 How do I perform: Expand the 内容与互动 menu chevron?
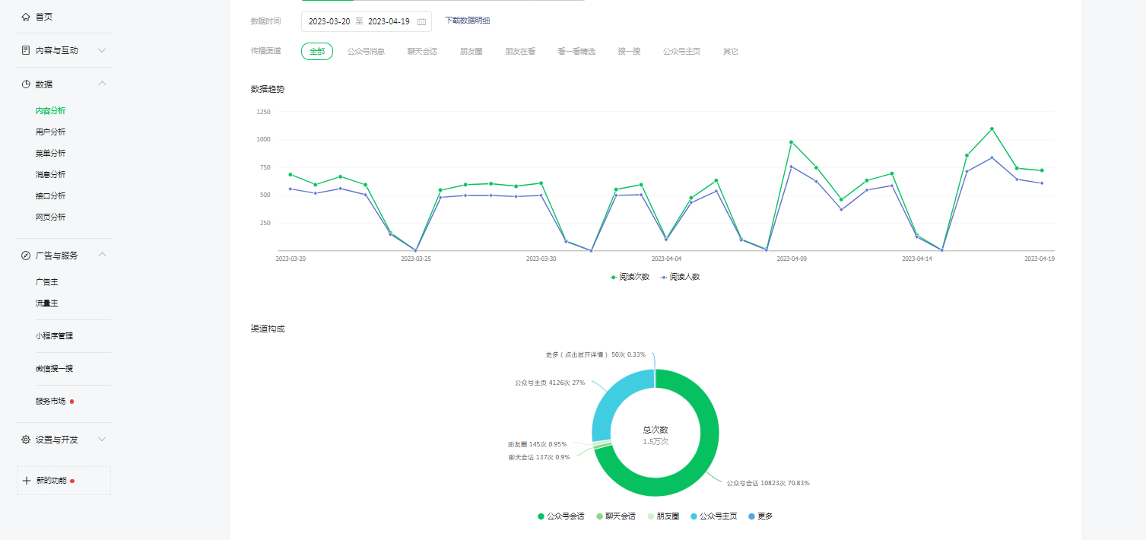click(x=103, y=50)
